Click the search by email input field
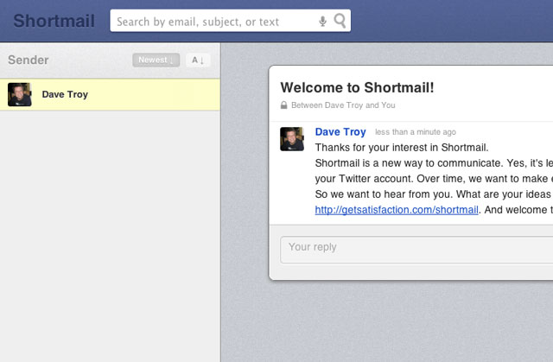Screen dimensions: 553x362 (x=214, y=22)
